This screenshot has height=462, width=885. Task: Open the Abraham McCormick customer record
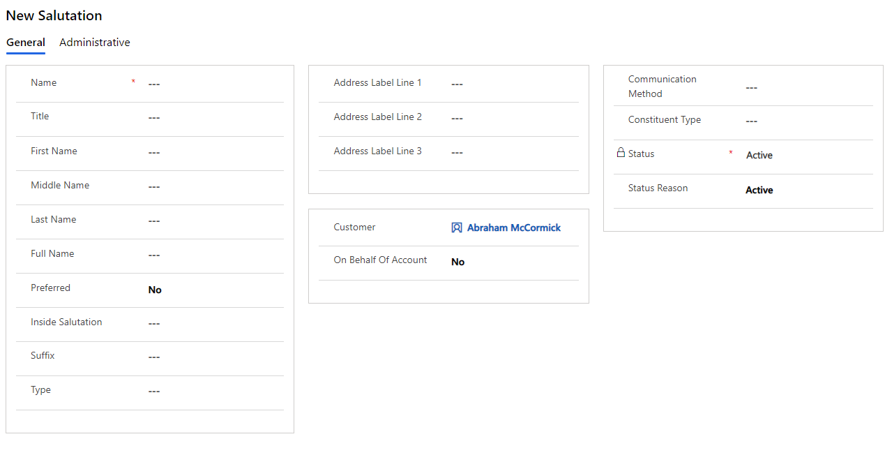pos(514,228)
